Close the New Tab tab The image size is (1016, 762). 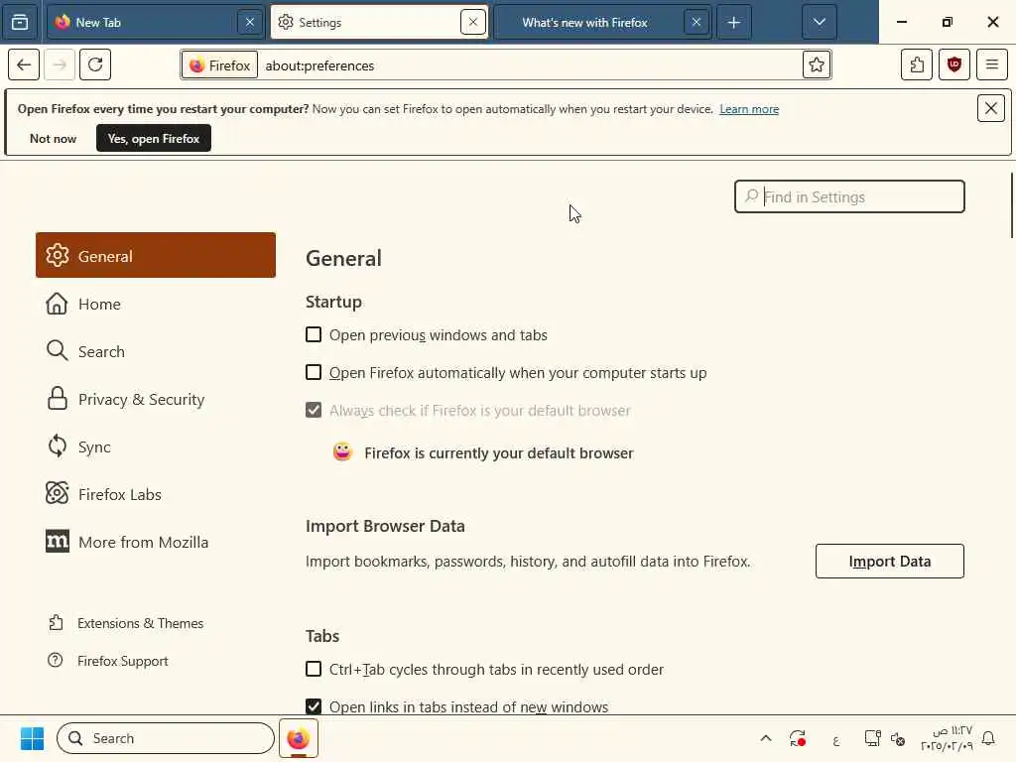(249, 22)
